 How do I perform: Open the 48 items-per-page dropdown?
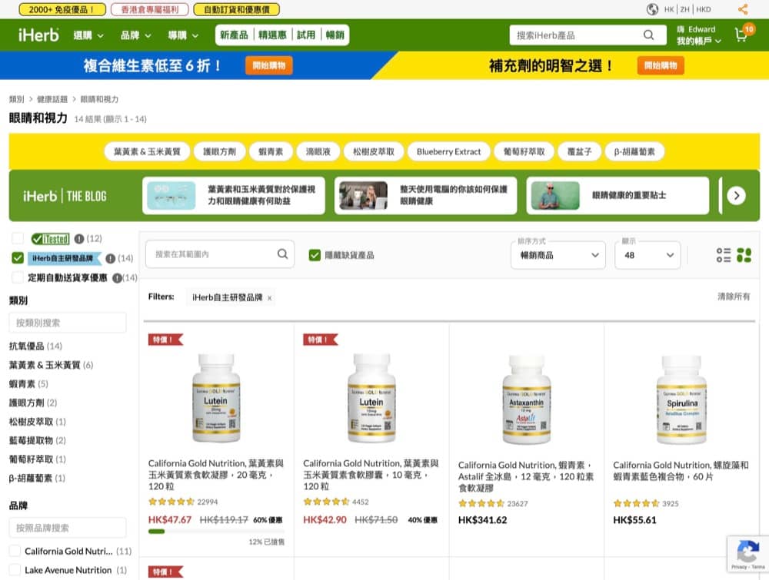pos(647,255)
